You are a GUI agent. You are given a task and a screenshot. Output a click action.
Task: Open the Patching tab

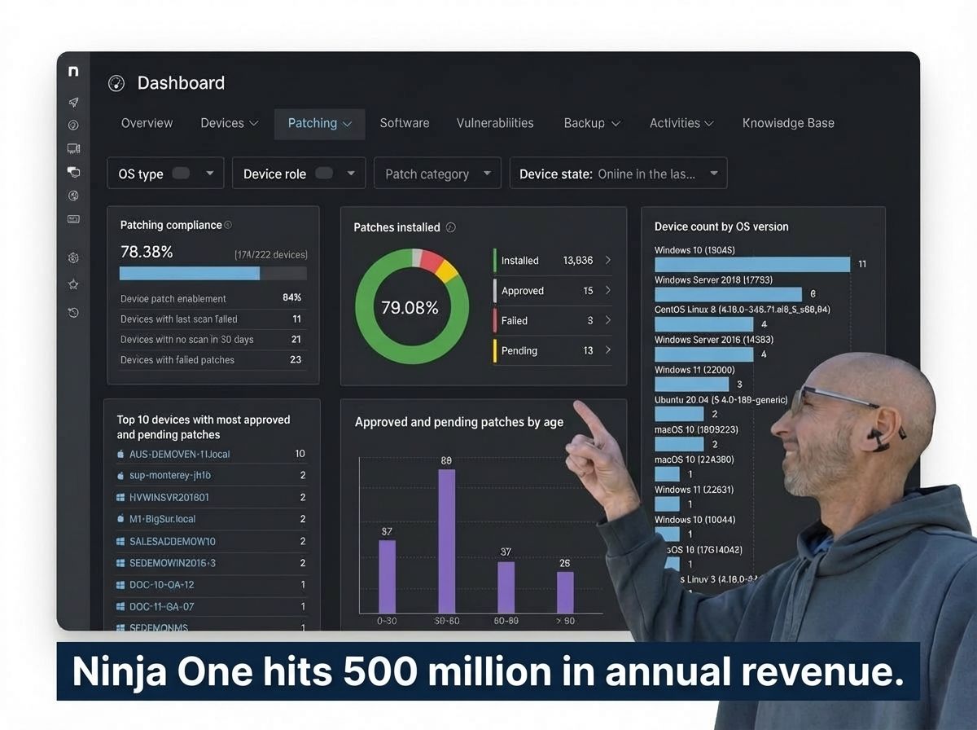[x=319, y=124]
